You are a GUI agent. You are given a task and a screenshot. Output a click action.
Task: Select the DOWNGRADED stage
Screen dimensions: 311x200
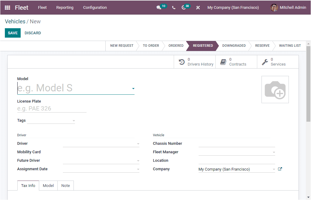(x=234, y=46)
